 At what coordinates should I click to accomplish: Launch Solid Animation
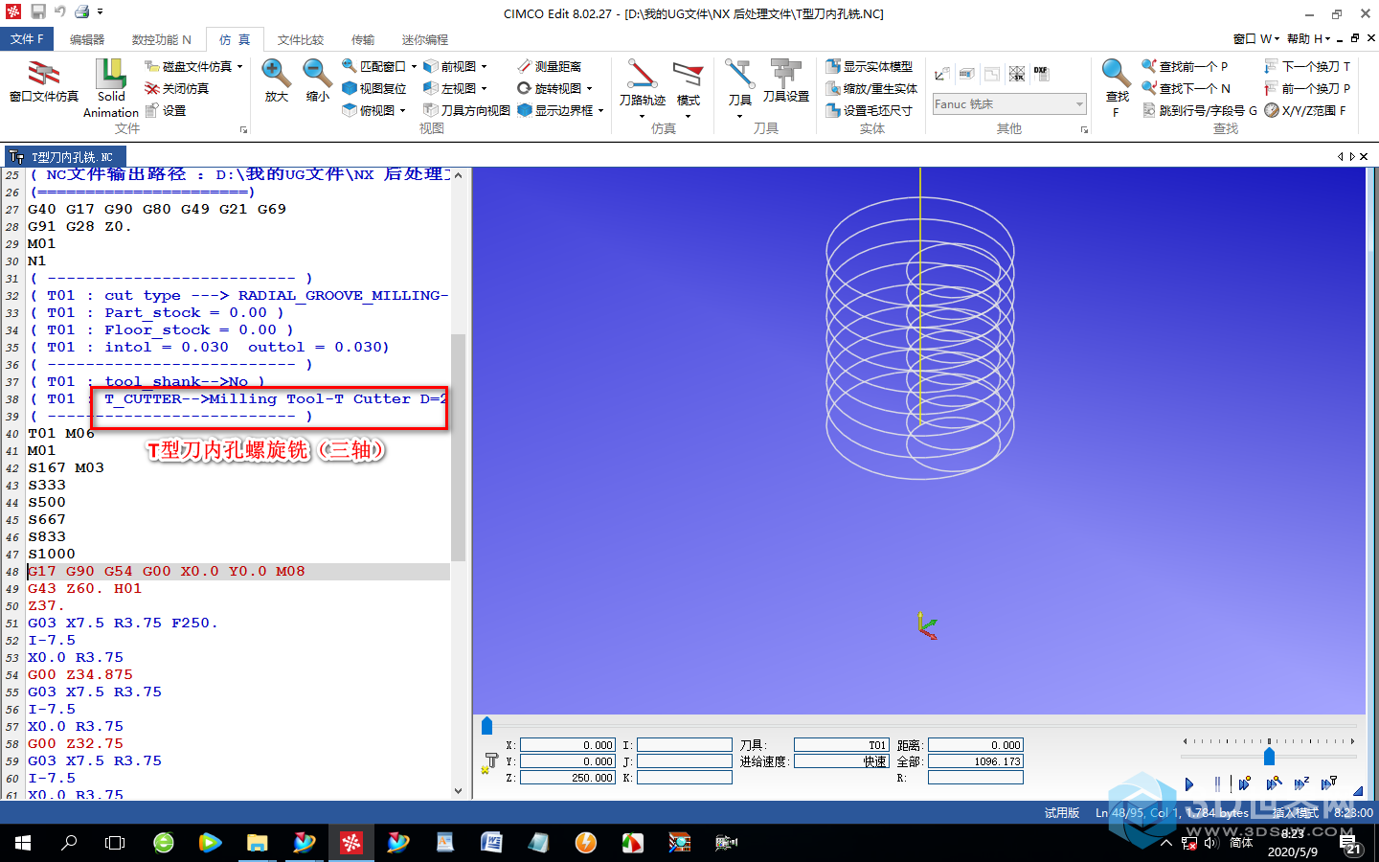point(111,88)
